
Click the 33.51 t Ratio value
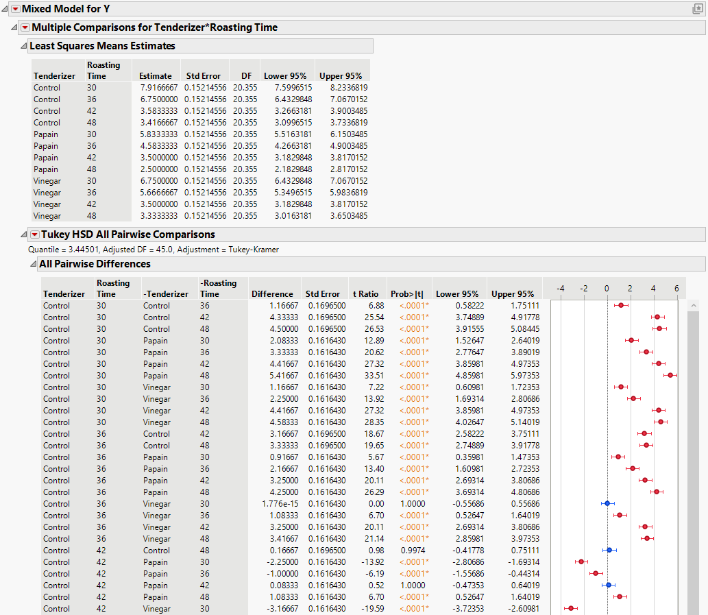tap(374, 375)
